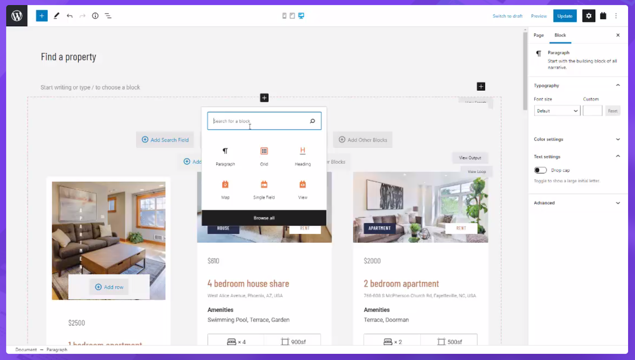Click the APARTMENT badge on the photo
This screenshot has width=635, height=360.
379,228
